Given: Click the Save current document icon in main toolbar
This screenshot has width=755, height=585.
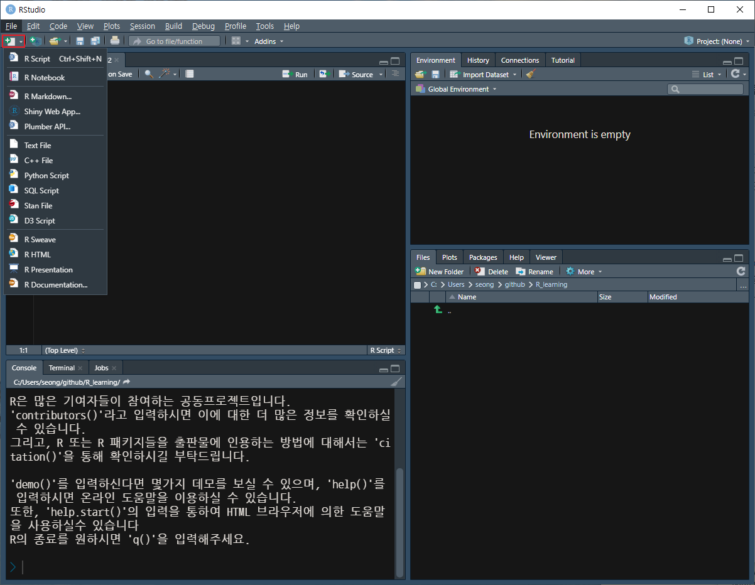Looking at the screenshot, I should click(x=80, y=41).
